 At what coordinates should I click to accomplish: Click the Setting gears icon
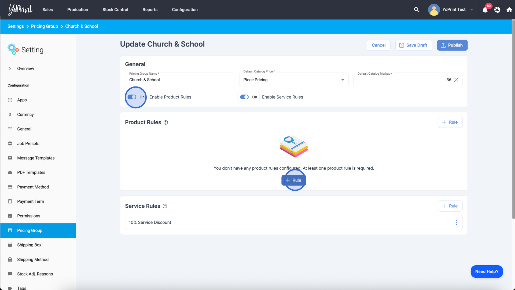[13, 49]
